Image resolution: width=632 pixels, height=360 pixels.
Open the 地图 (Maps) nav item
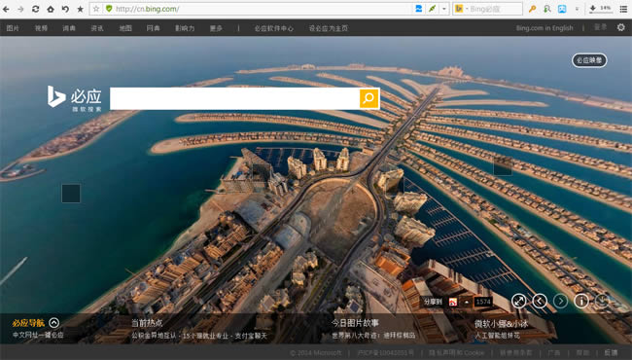[x=125, y=28]
